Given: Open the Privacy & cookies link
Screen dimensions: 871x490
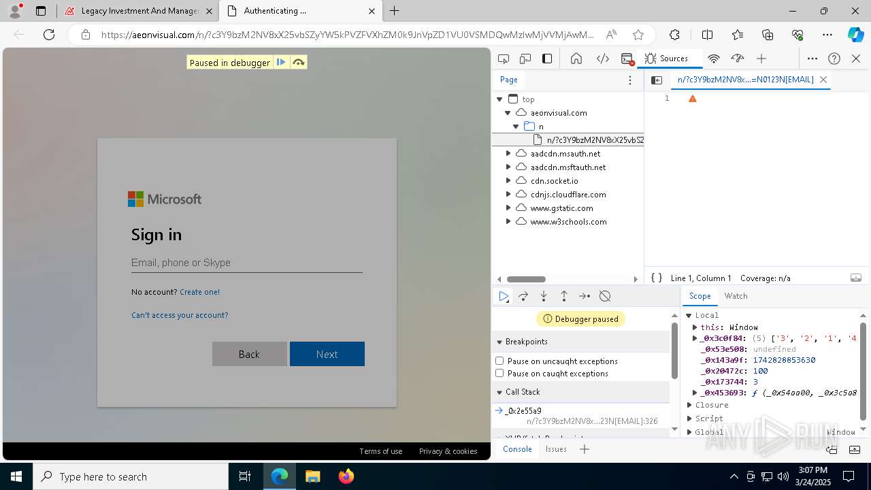Looking at the screenshot, I should 448,451.
